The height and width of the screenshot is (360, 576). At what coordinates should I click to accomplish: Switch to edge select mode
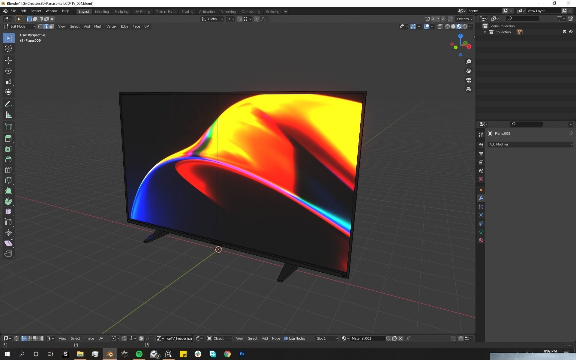coord(46,26)
